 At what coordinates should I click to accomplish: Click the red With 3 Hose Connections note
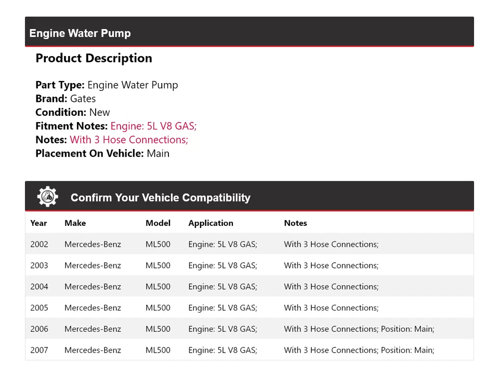[129, 140]
